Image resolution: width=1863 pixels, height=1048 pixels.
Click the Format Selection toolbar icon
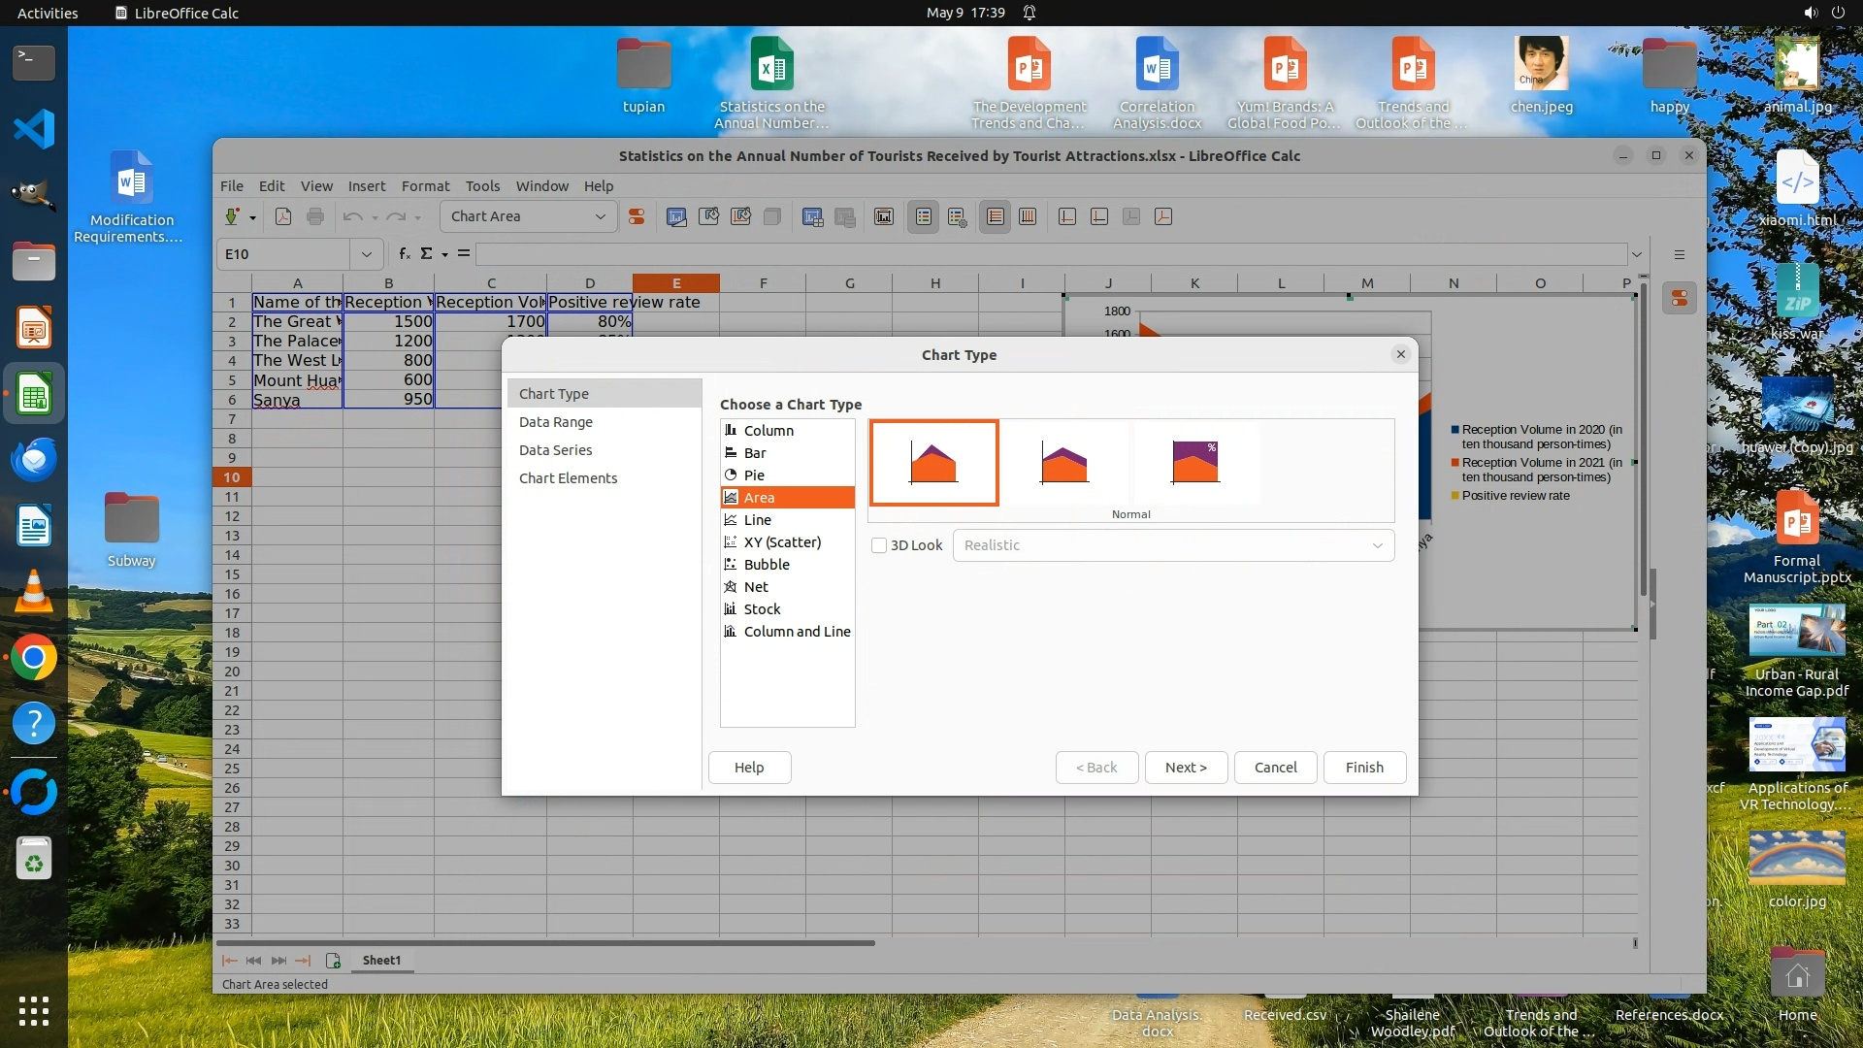[x=637, y=216]
